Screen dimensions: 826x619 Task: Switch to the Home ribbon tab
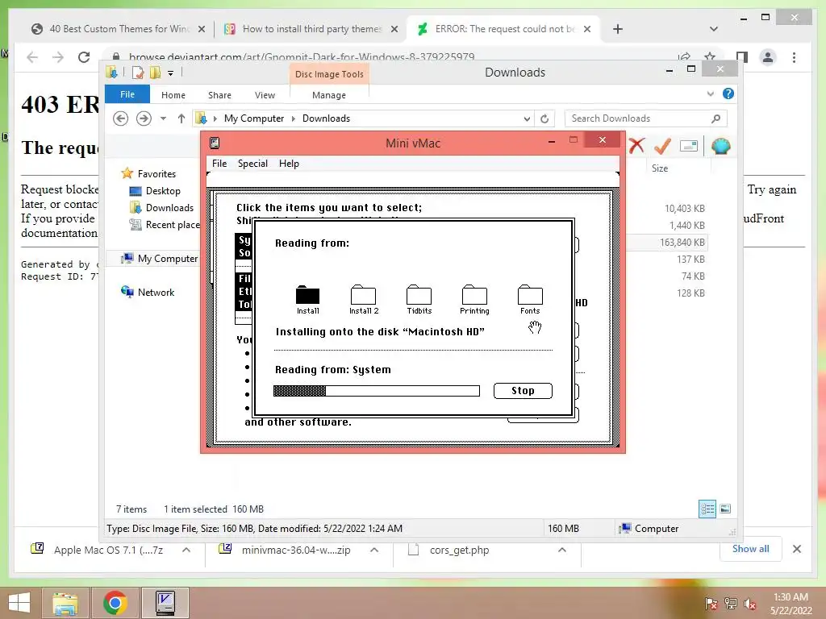click(x=173, y=95)
